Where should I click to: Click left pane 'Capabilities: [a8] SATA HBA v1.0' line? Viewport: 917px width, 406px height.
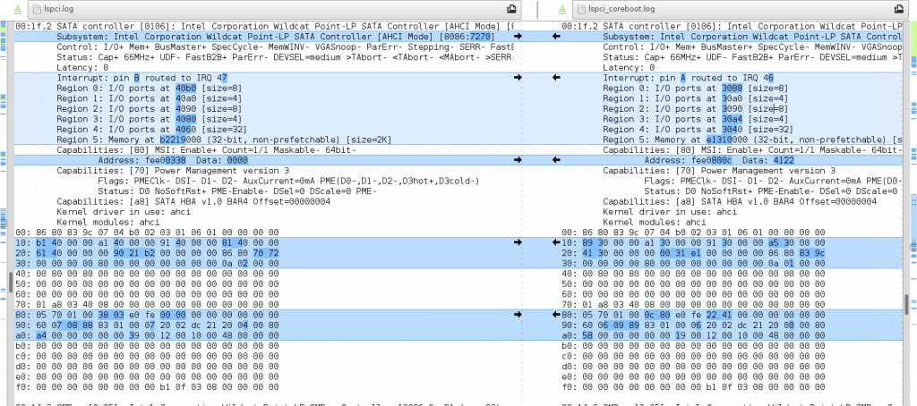[x=193, y=201]
